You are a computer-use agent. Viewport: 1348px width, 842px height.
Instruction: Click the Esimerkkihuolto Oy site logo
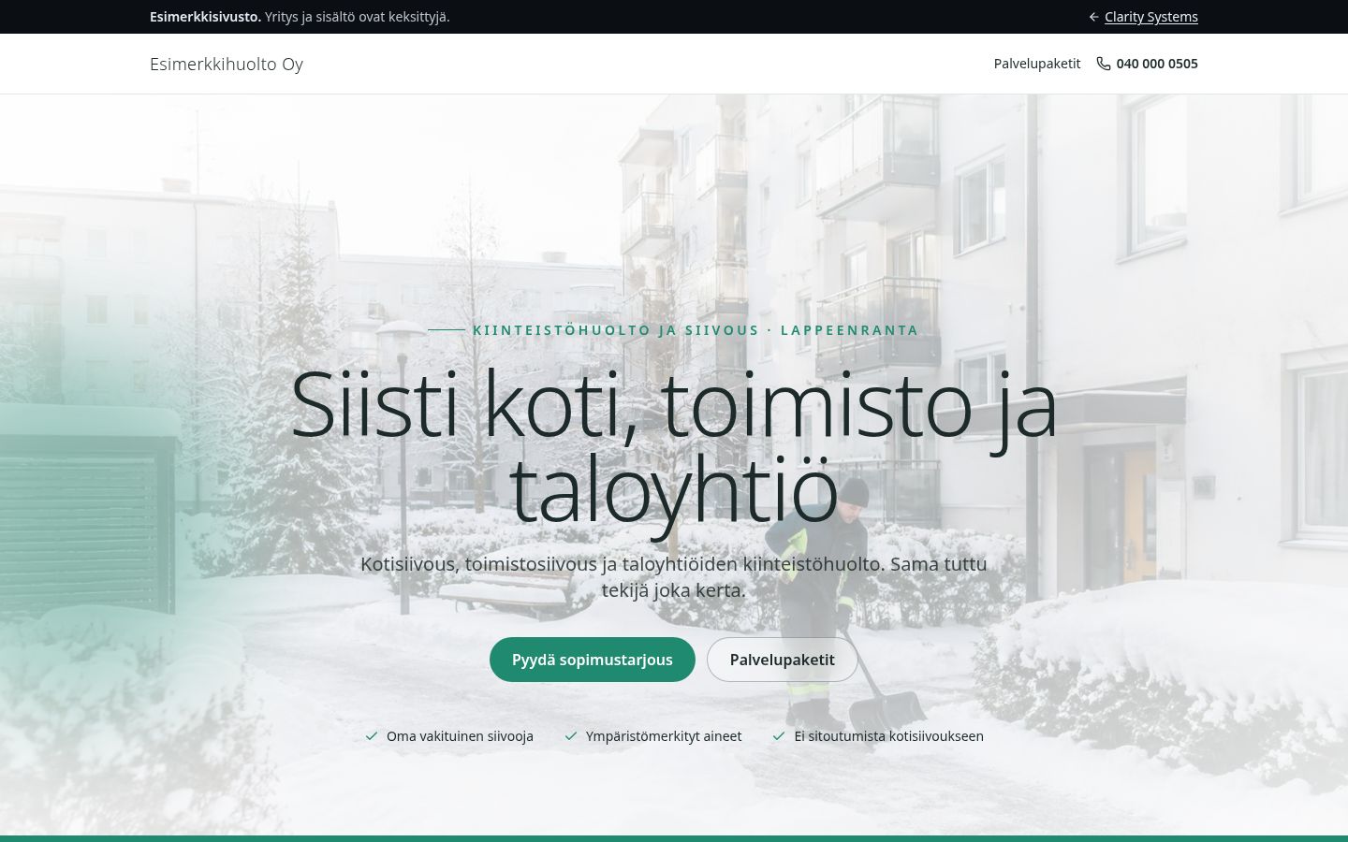coord(227,64)
